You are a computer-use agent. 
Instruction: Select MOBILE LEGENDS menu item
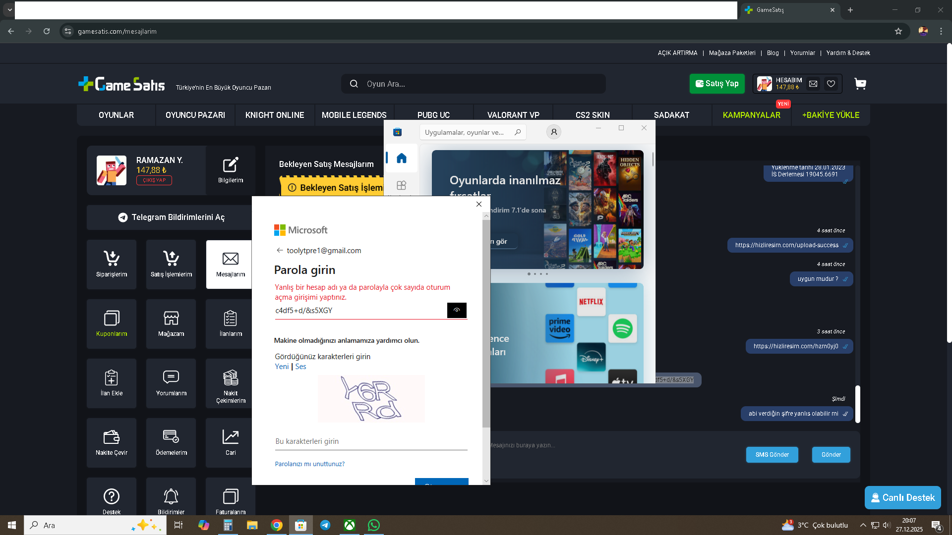(x=354, y=115)
